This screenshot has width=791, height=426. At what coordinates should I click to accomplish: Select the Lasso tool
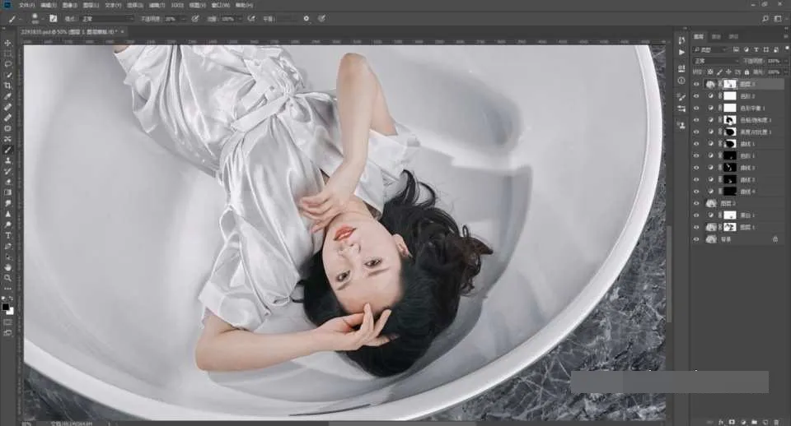click(7, 64)
